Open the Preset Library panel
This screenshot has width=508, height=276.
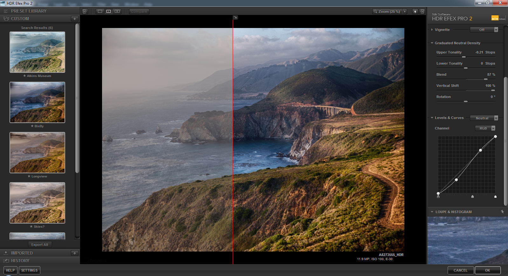click(x=29, y=11)
